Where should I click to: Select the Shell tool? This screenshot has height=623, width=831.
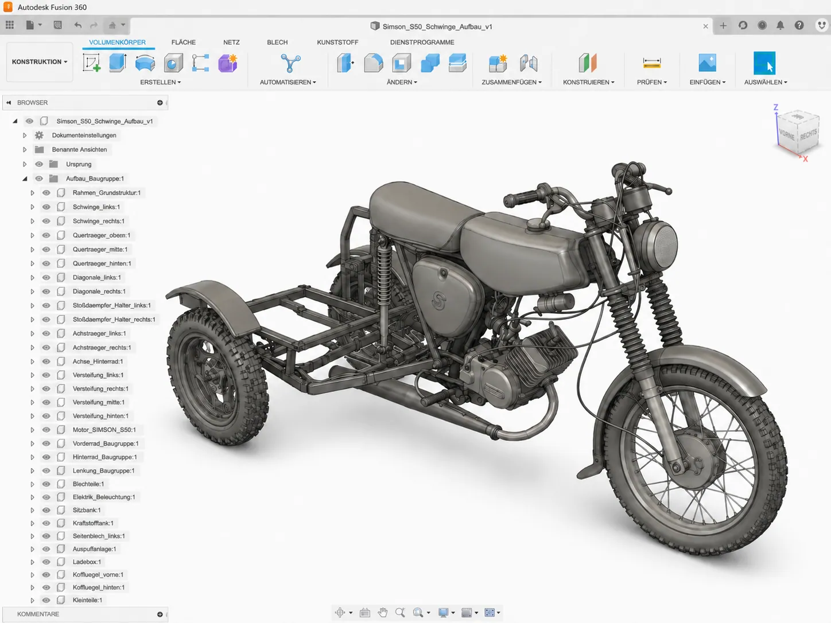coord(402,63)
